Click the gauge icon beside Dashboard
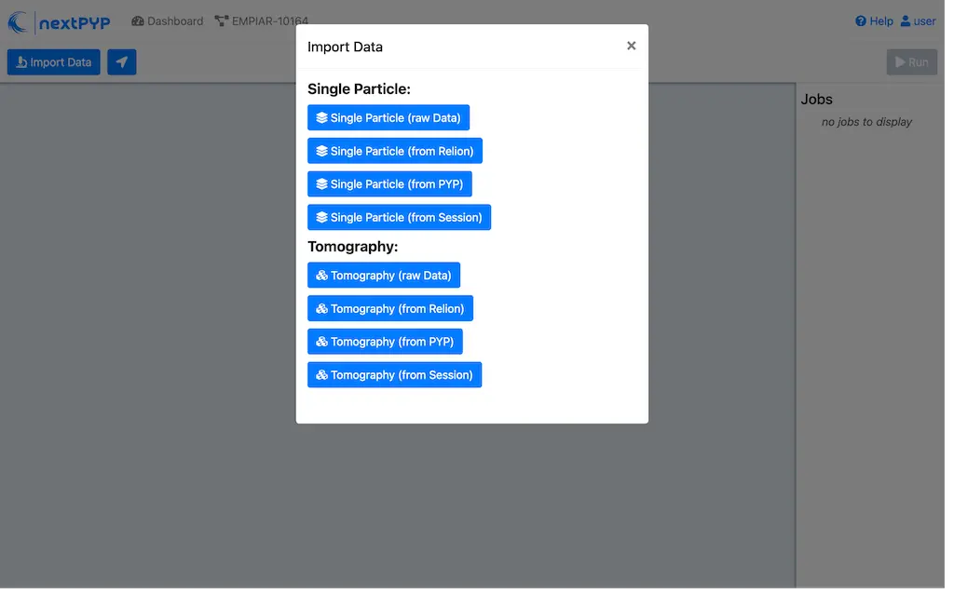 click(x=139, y=20)
